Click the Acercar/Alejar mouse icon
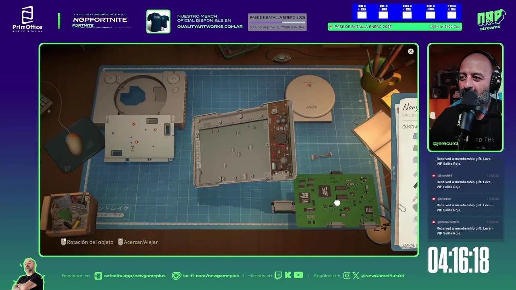Image resolution: width=516 pixels, height=290 pixels. [x=120, y=242]
